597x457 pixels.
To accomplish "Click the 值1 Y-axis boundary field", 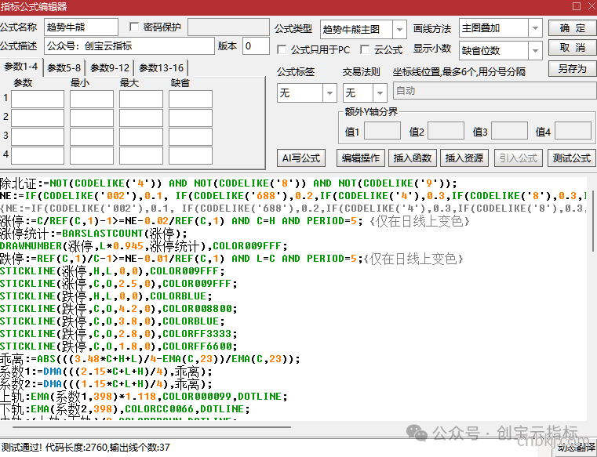I will (382, 131).
